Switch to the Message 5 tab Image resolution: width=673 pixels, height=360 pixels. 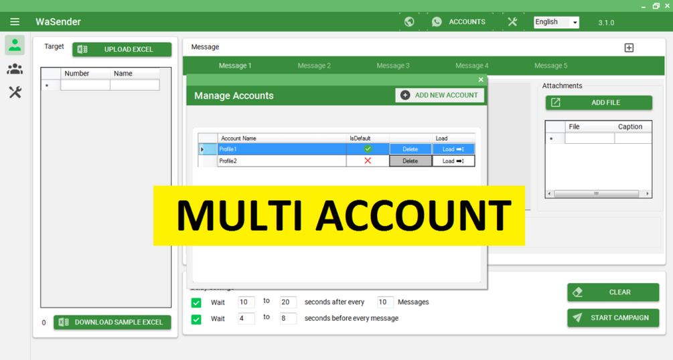(550, 66)
